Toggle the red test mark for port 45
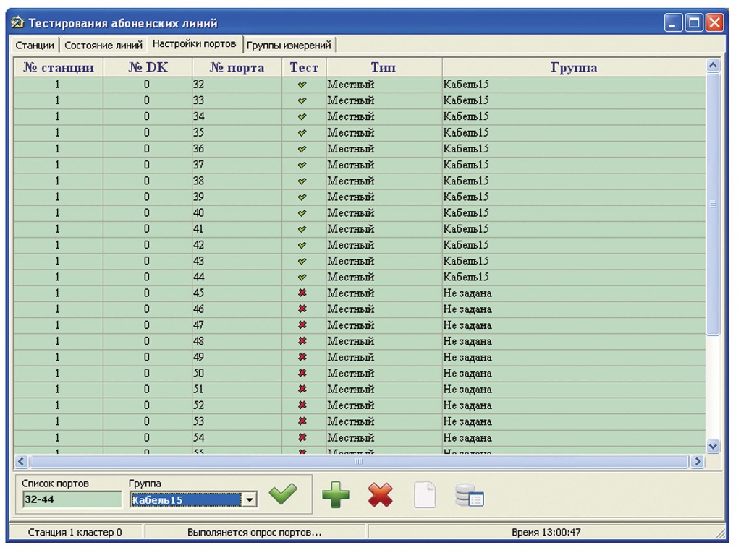This screenshot has height=550, width=741. tap(302, 293)
